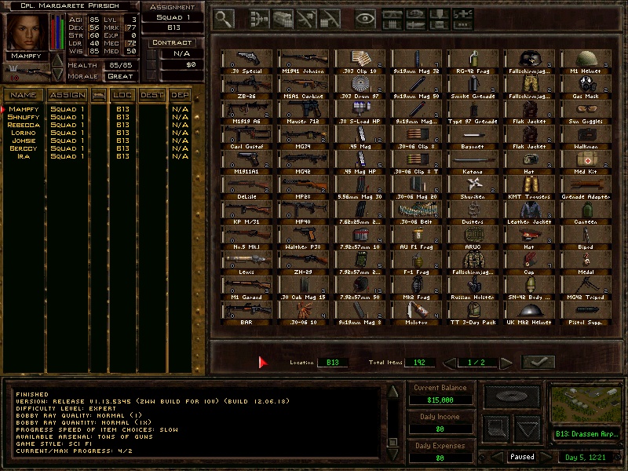Go to previous inventory page arrow
The image size is (628, 471).
pyautogui.click(x=449, y=363)
